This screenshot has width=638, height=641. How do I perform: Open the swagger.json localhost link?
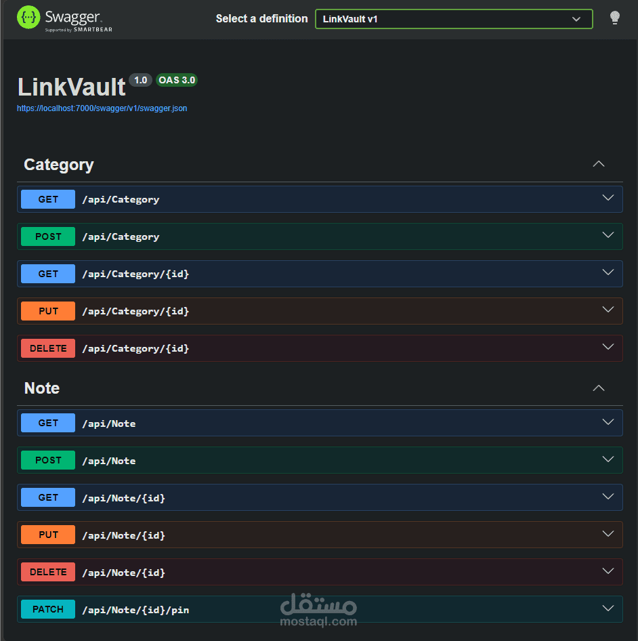click(x=102, y=108)
